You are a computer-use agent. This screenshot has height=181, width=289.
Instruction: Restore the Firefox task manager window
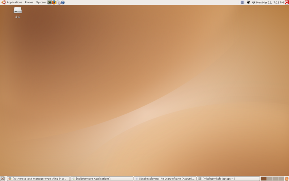[38, 178]
